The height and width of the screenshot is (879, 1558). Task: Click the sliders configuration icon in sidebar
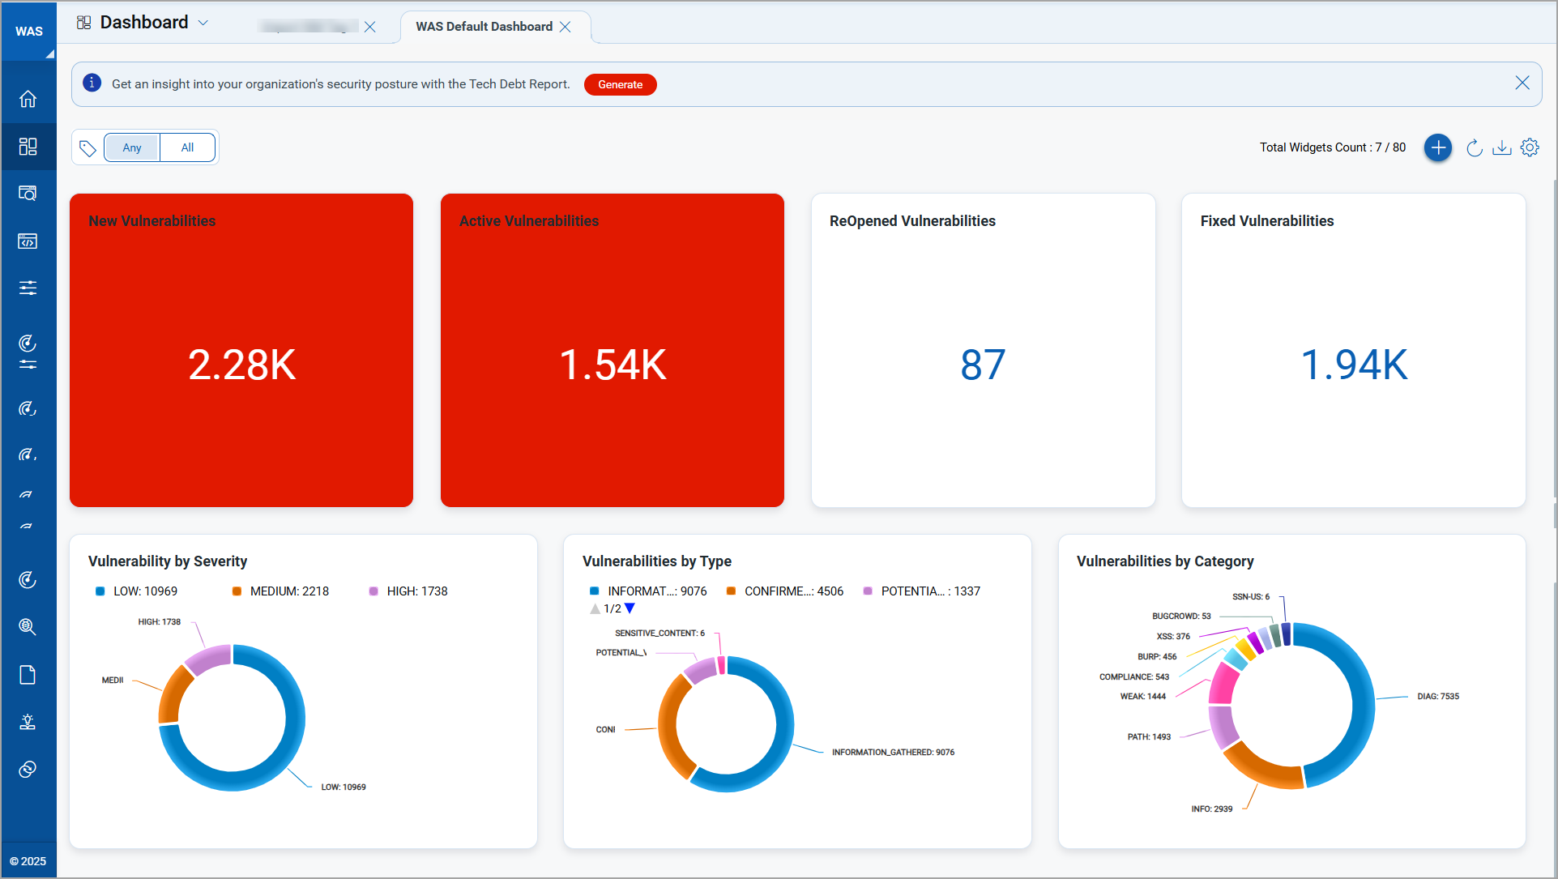pos(28,288)
